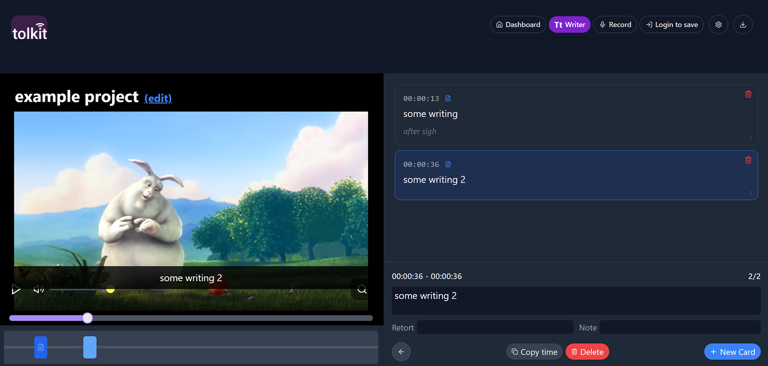Click the 2/2 card counter
This screenshot has width=768, height=366.
(x=754, y=276)
